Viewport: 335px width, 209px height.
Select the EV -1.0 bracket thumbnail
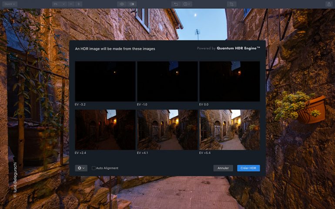167,81
